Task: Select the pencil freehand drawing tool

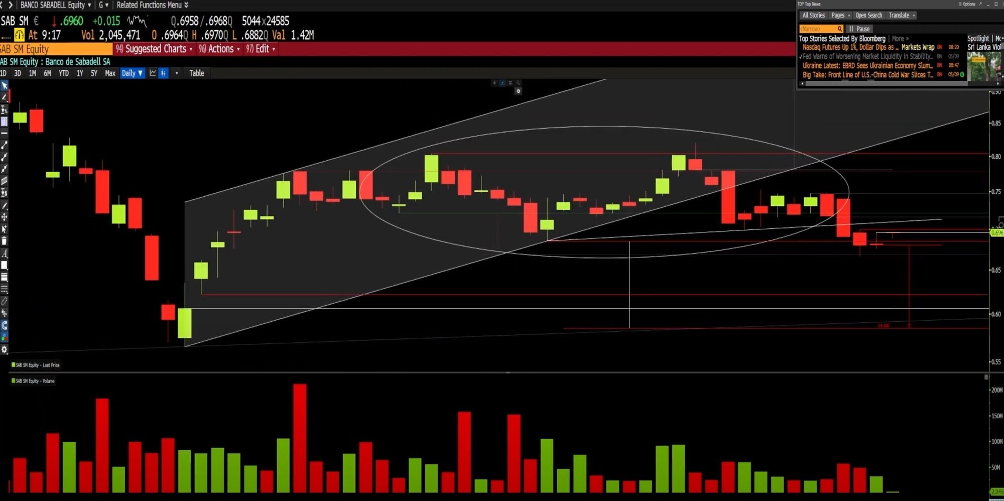Action: pos(5,205)
